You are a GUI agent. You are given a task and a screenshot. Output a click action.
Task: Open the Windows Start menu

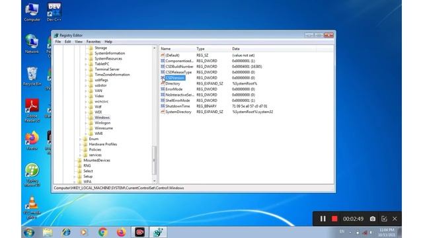pos(29,232)
